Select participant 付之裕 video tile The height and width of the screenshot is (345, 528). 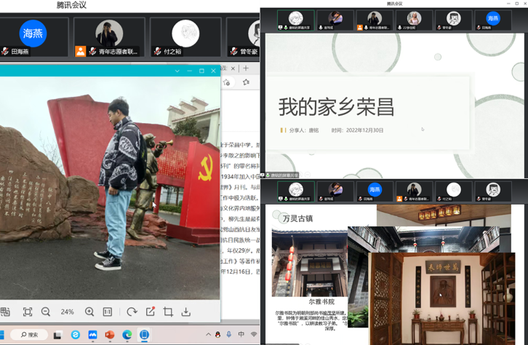(x=185, y=37)
